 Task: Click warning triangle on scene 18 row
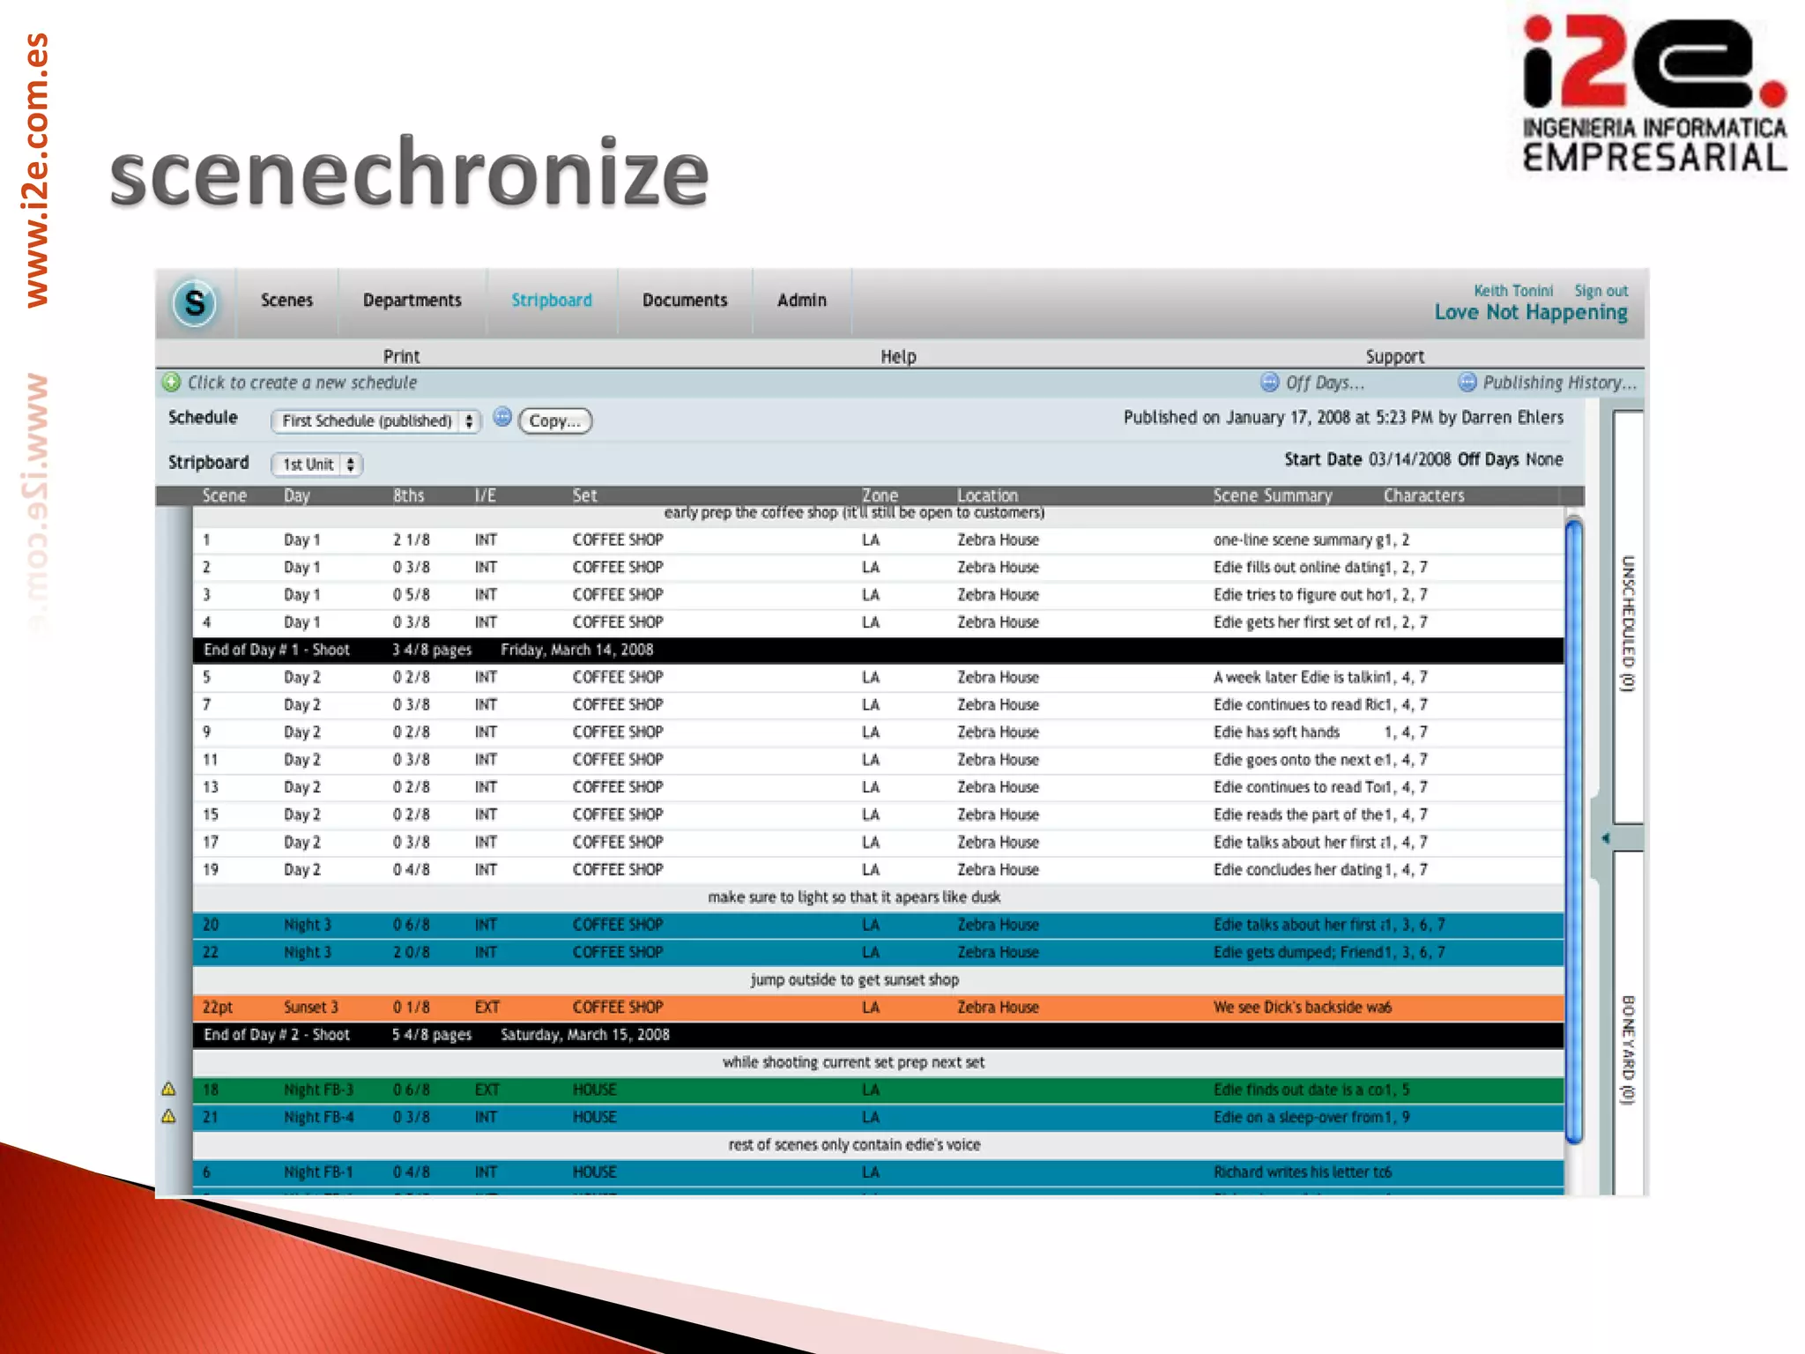[169, 1090]
